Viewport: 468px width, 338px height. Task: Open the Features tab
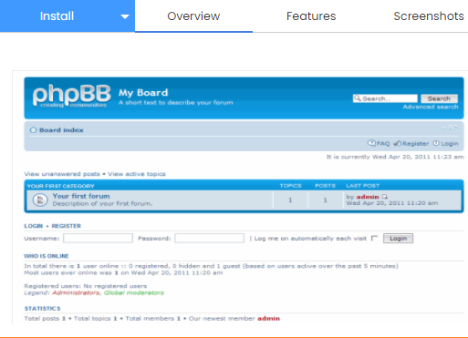pos(311,16)
